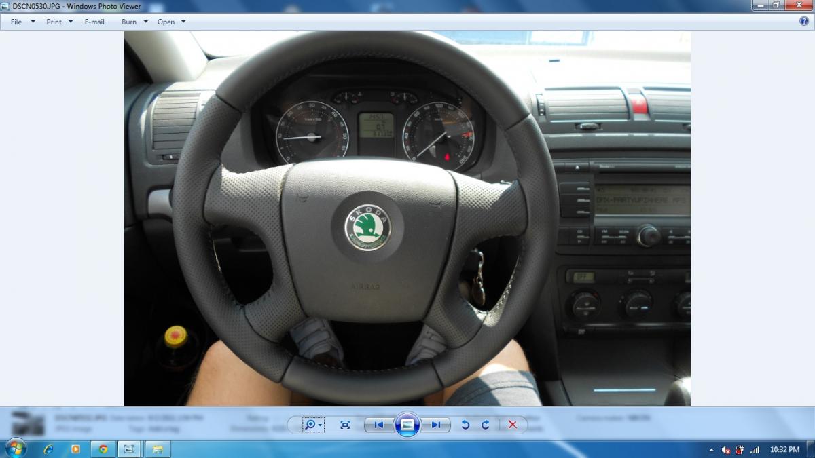Open the Windows Start menu
This screenshot has height=458, width=815.
pos(15,449)
